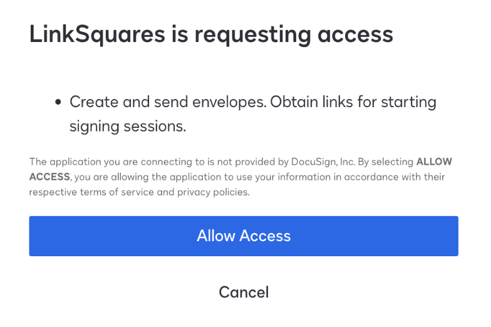The height and width of the screenshot is (327, 491).
Task: Click the DocuSign, Inc. mention in the disclaimer
Action: tap(323, 162)
